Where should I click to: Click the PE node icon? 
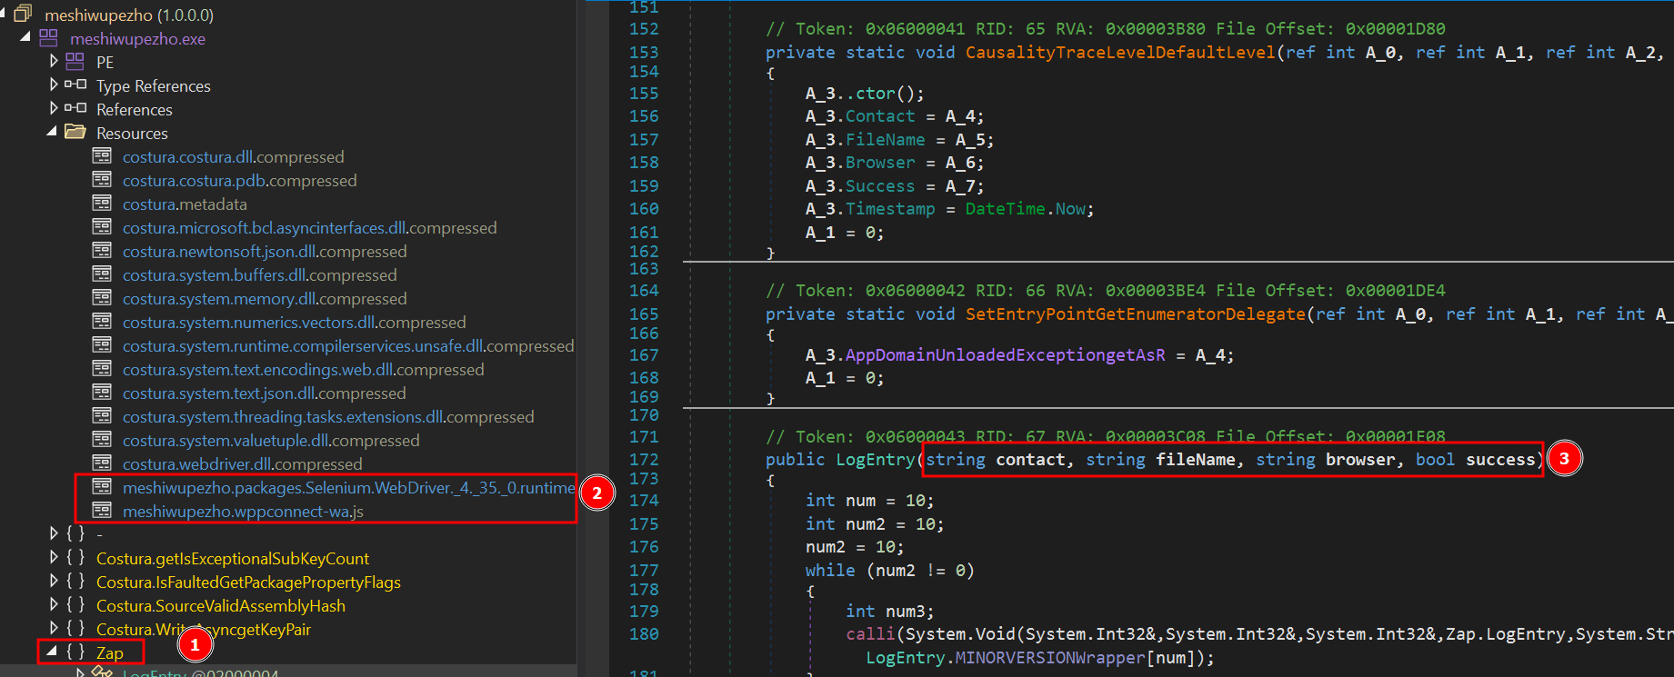[x=75, y=62]
